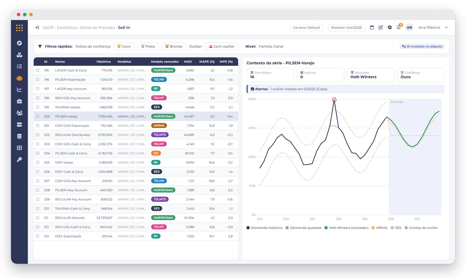Open the settings gear in header
Image resolution: width=466 pixels, height=278 pixels.
390,28
